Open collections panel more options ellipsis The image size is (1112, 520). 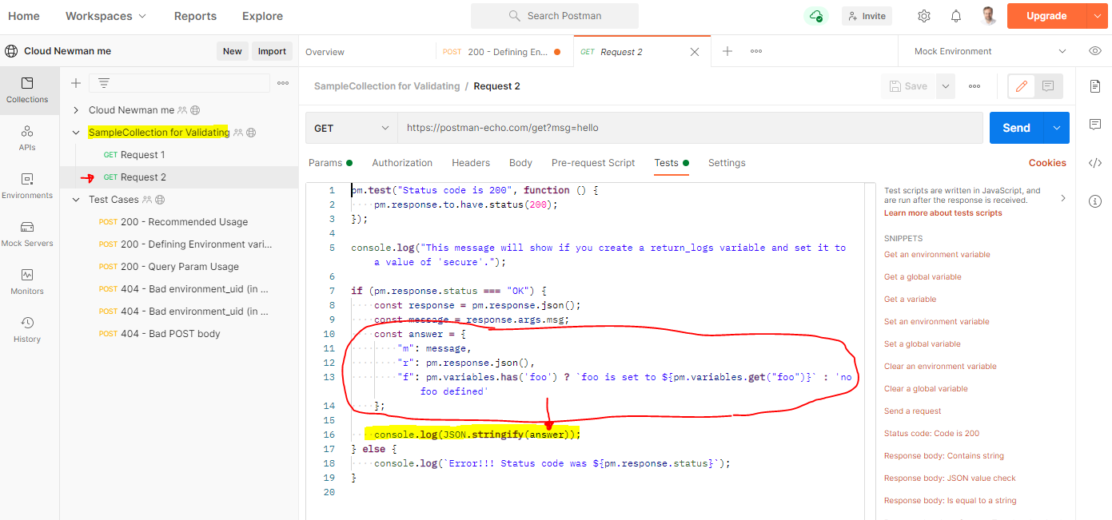tap(283, 83)
